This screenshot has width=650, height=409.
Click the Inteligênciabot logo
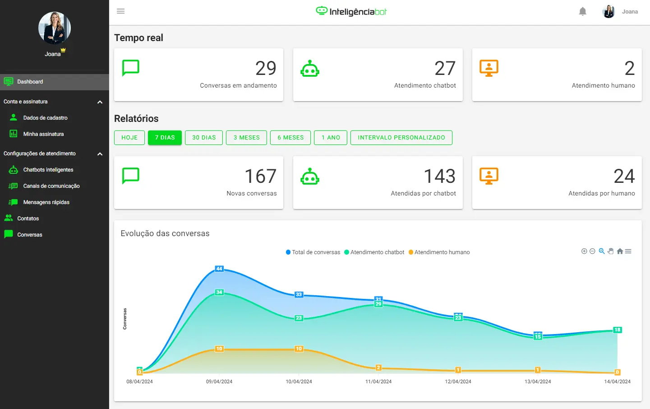coord(351,11)
